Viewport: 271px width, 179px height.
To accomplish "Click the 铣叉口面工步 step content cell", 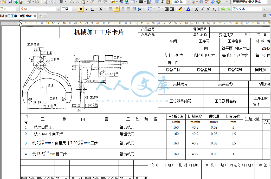I will [x=75, y=127].
